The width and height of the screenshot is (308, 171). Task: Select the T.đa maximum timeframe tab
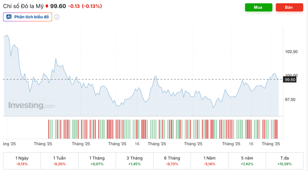pyautogui.click(x=285, y=161)
